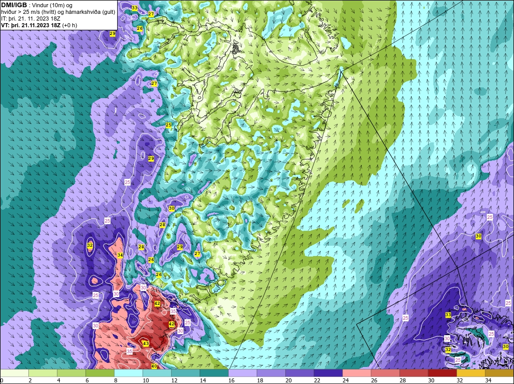Click the bold VT valid time line

(x=40, y=25)
